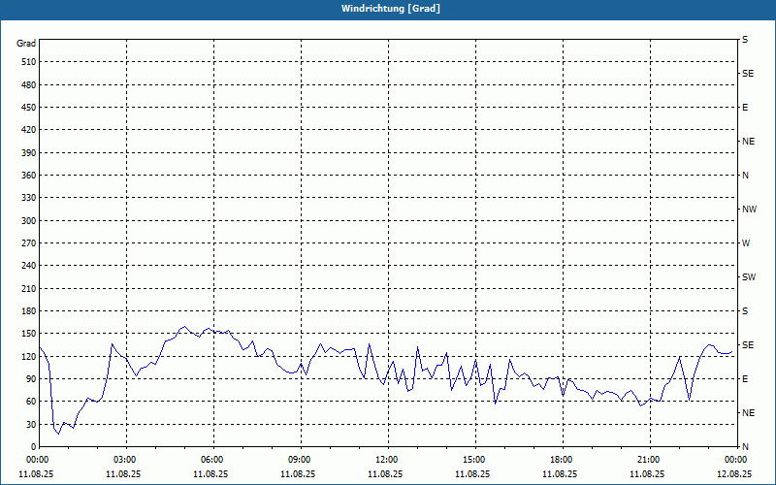Select the 30 y-axis value
The height and width of the screenshot is (485, 776).
pos(31,424)
